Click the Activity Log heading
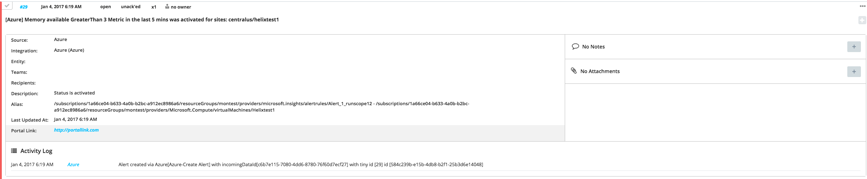 [36, 151]
